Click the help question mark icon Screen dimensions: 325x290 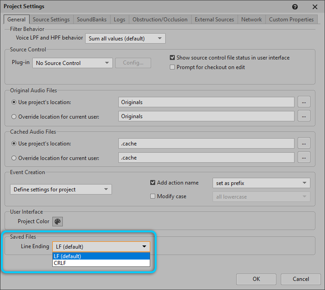click(x=295, y=7)
